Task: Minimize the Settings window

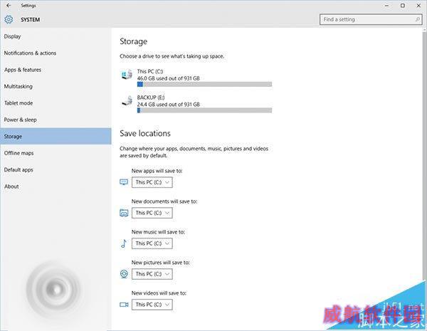Action: 386,6
